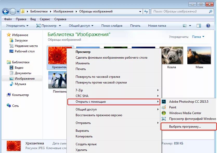Go back with the blue Back arrow
Image resolution: width=217 pixels, height=153 pixels.
point(5,11)
